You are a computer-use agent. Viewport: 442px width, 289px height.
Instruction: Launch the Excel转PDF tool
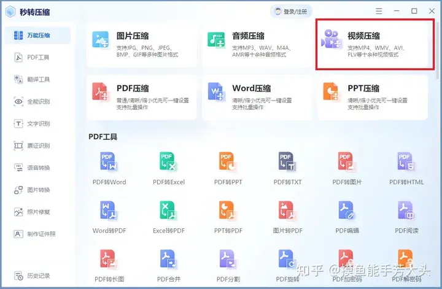(x=169, y=217)
